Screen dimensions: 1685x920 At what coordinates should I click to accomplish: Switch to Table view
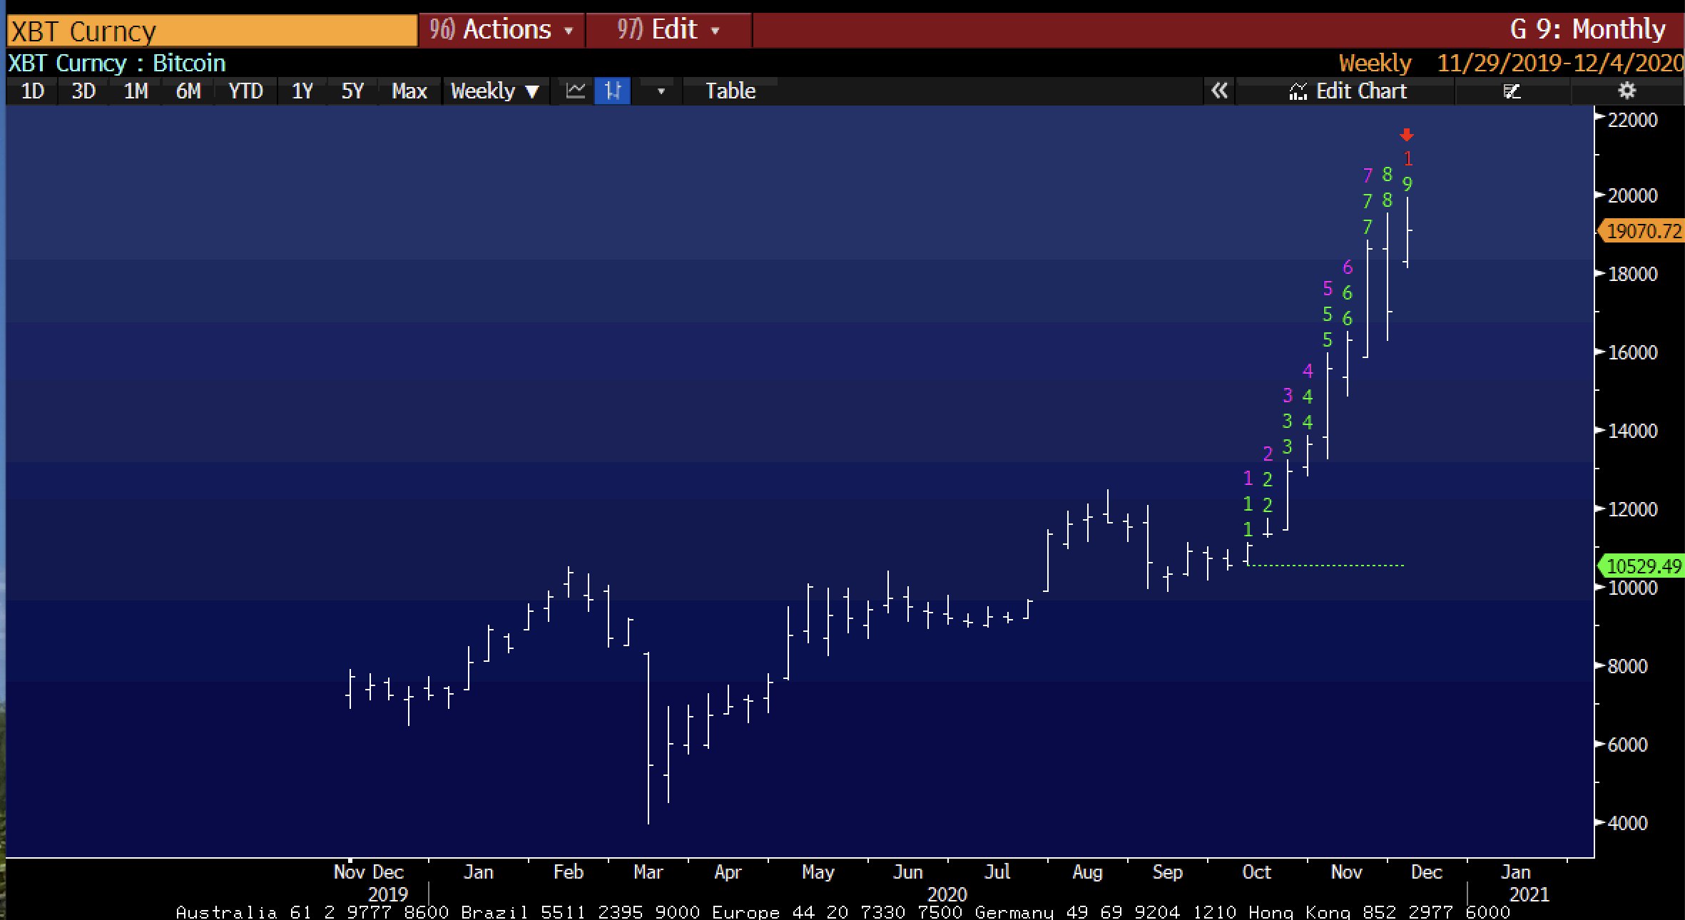point(730,91)
